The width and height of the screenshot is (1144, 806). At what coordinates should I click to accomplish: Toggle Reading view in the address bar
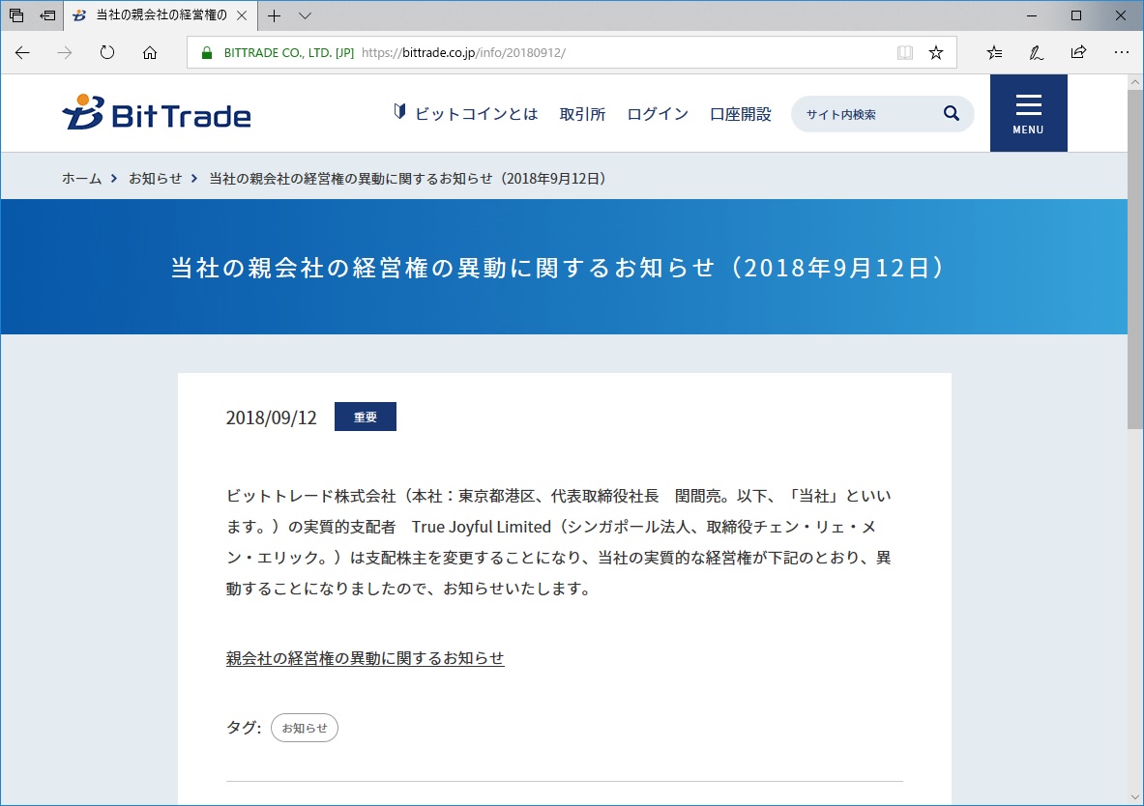coord(904,52)
